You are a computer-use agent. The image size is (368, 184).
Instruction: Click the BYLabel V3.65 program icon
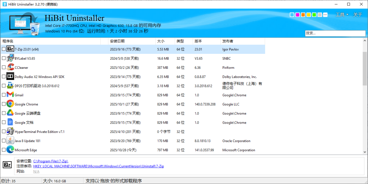[10, 58]
